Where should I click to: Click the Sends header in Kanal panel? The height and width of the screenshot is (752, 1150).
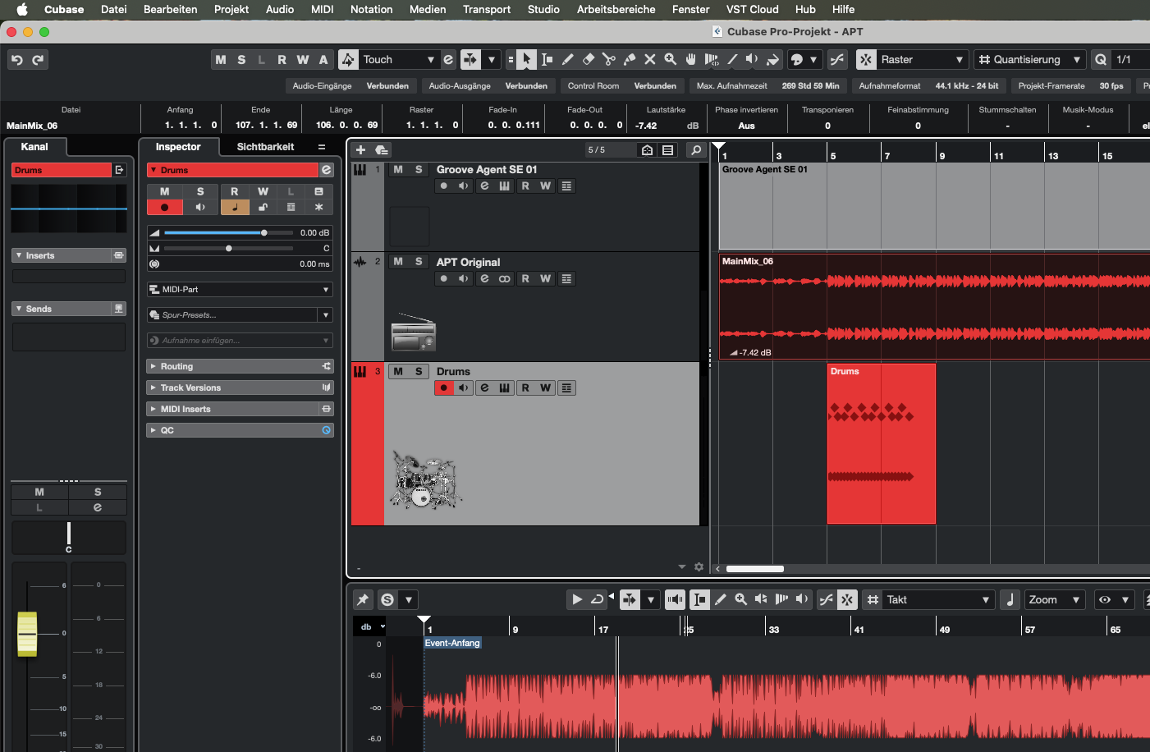coord(69,309)
